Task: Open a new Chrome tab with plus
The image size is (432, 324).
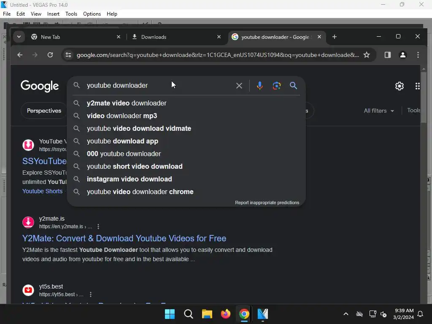Action: 335,37
